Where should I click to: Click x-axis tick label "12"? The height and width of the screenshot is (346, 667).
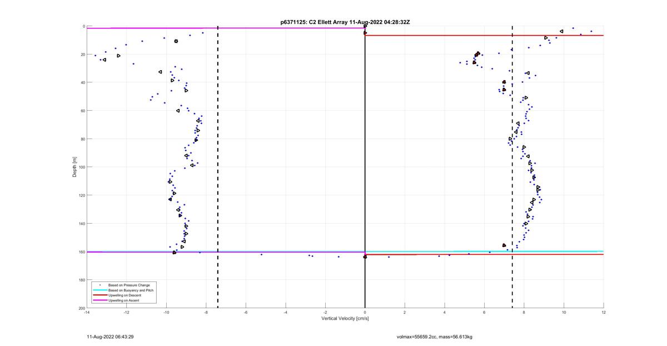[604, 312]
